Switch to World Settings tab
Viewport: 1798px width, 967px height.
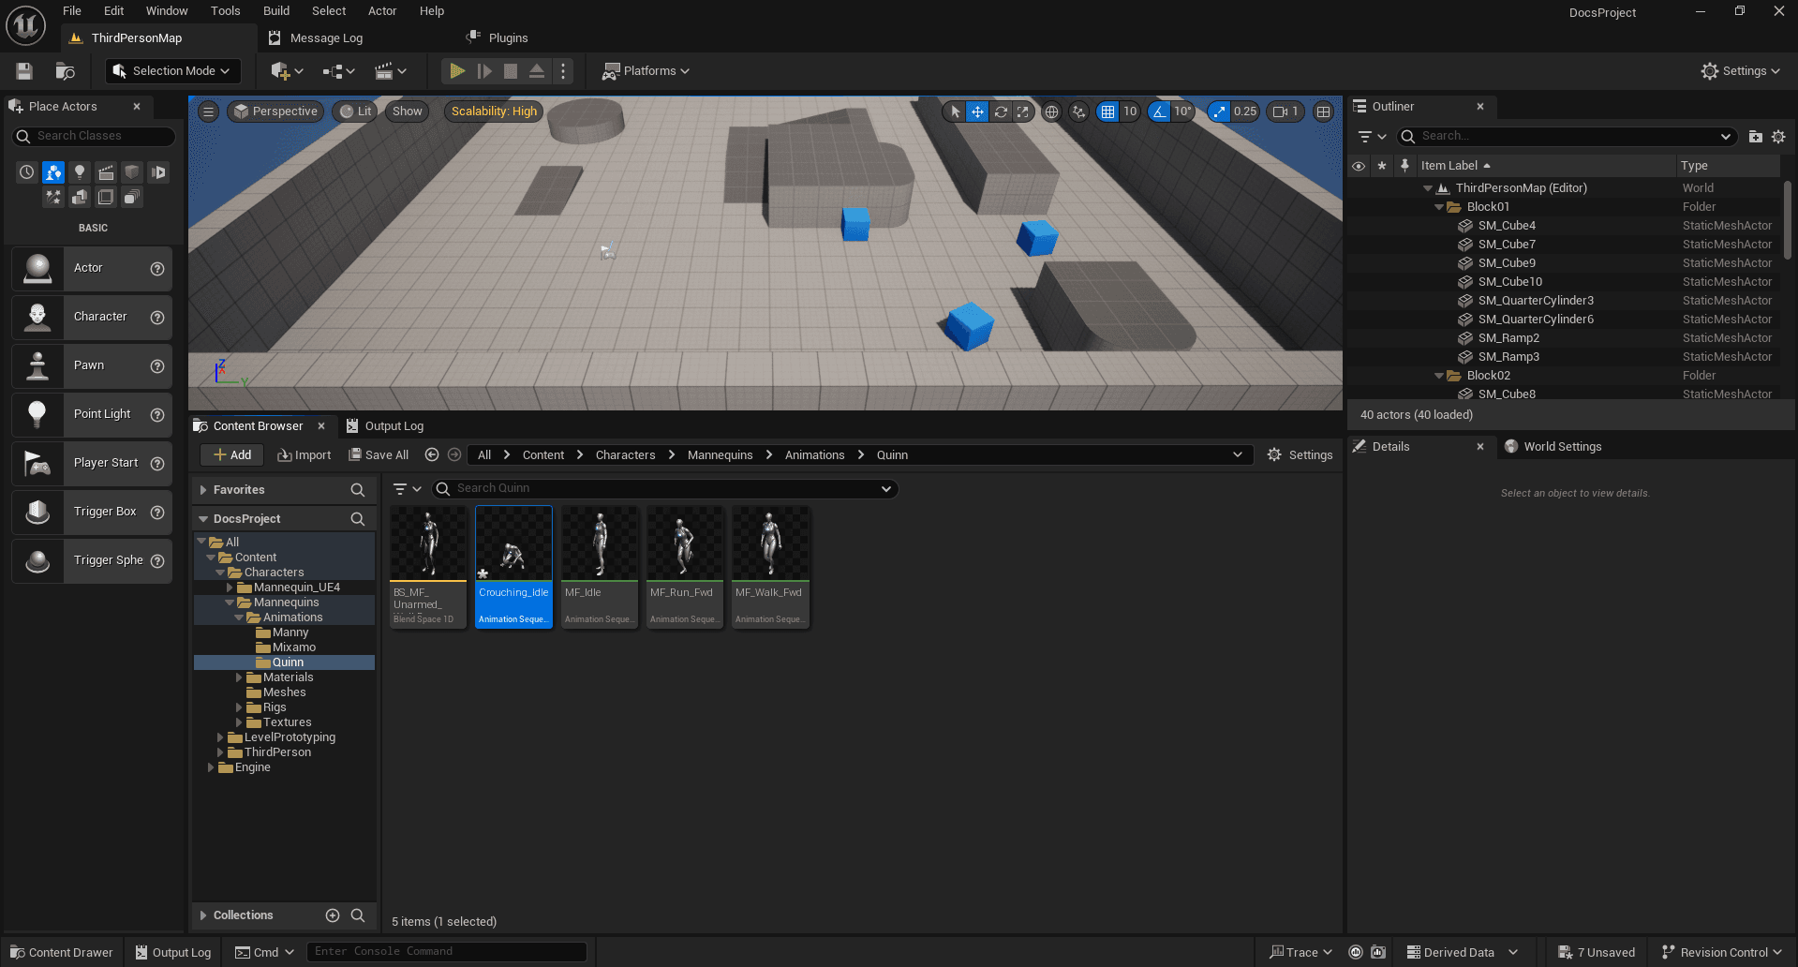1562,447
